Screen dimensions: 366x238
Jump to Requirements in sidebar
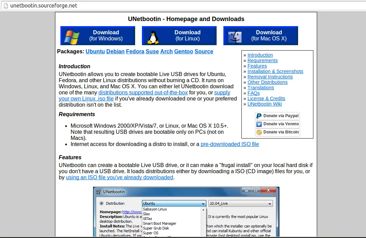(x=262, y=60)
